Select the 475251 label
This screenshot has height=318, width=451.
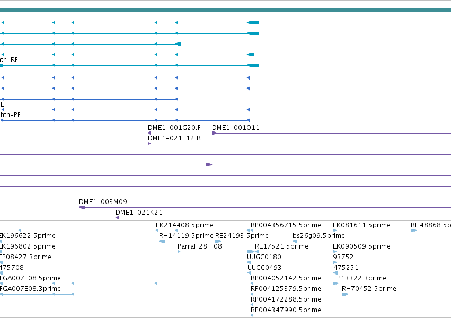point(346,268)
